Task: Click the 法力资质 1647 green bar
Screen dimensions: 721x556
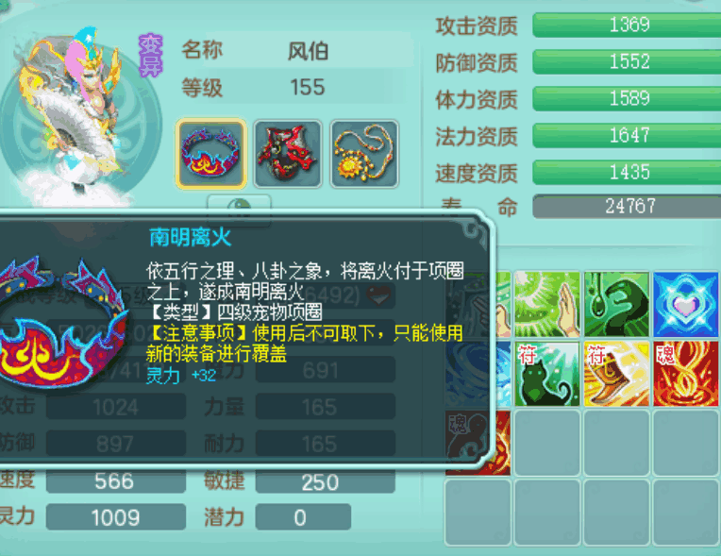Action: pyautogui.click(x=627, y=135)
